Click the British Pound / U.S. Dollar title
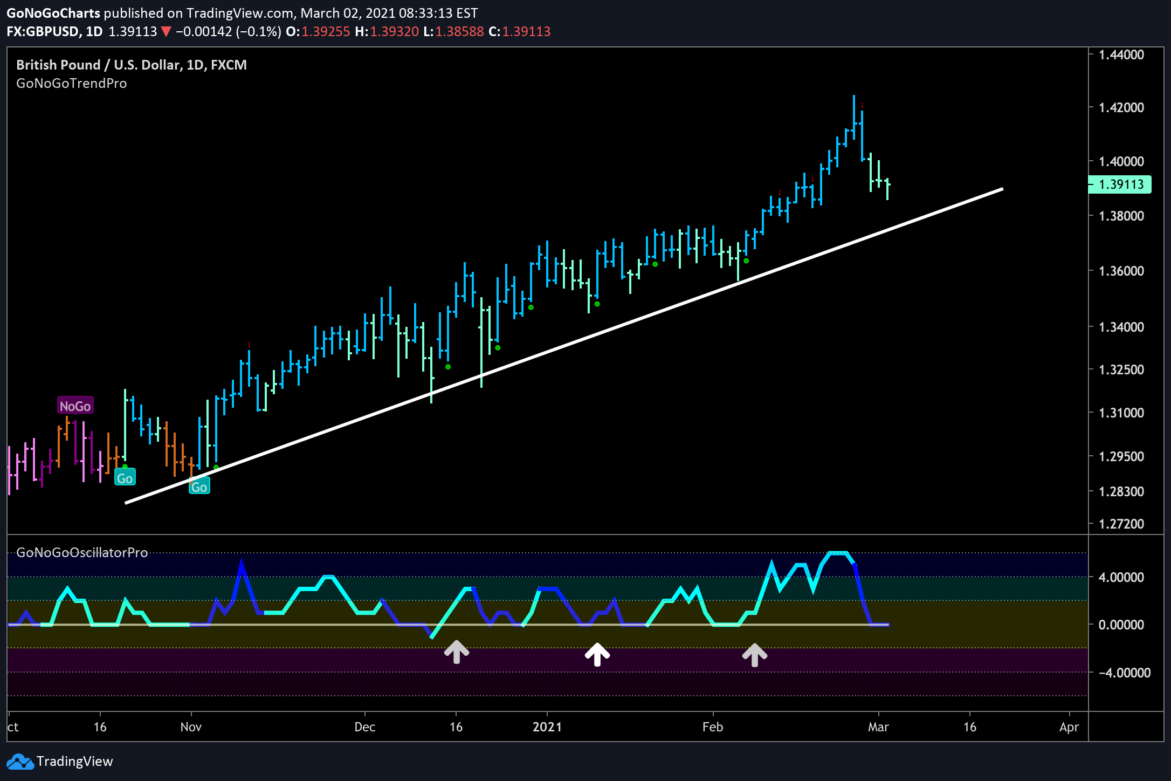This screenshot has width=1171, height=781. click(x=132, y=65)
